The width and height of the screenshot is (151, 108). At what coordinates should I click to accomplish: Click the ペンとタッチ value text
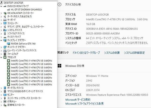tap(117, 43)
